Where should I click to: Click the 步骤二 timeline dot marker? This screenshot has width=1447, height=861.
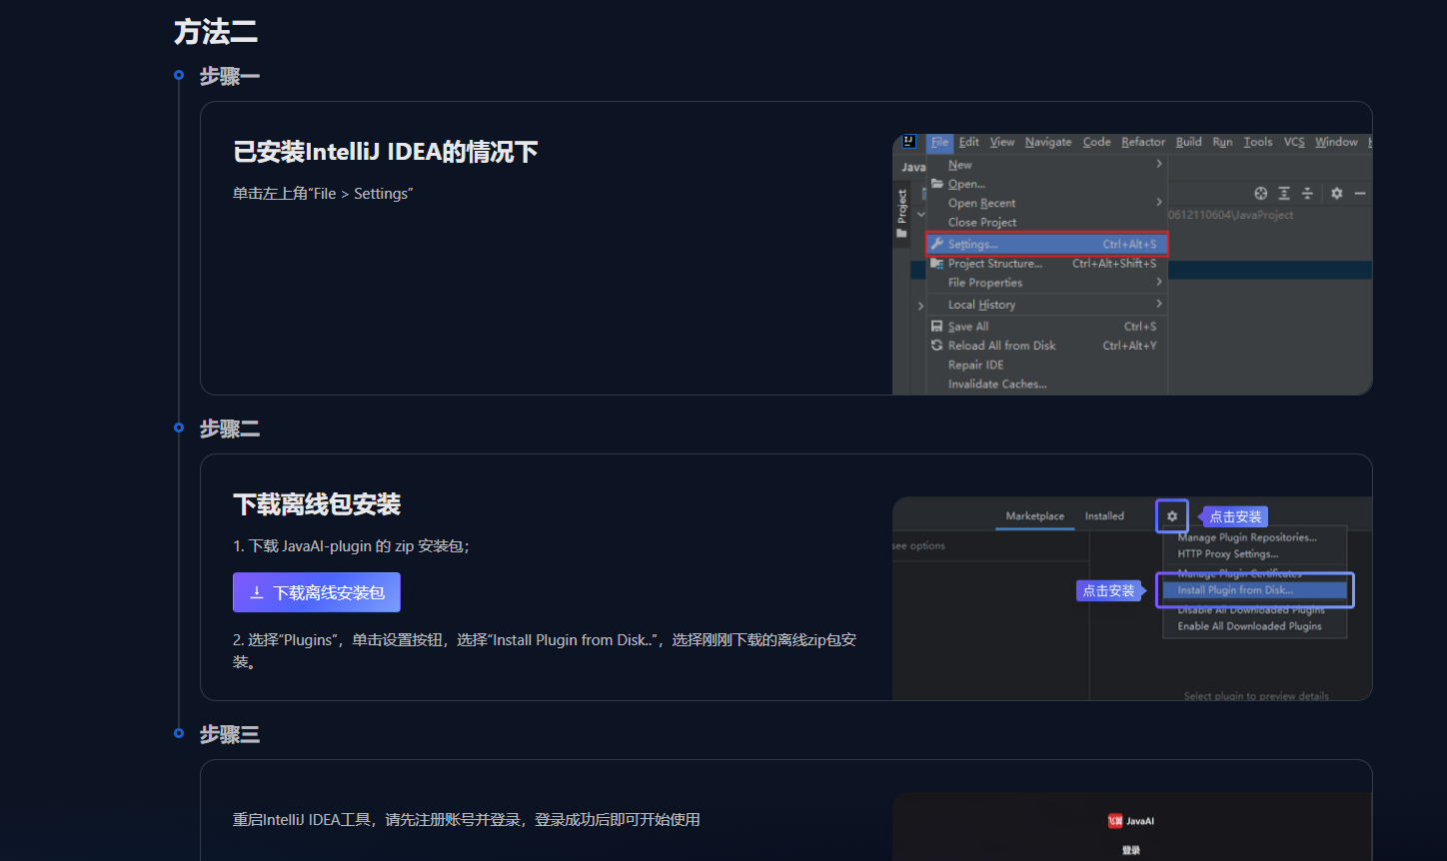click(179, 428)
